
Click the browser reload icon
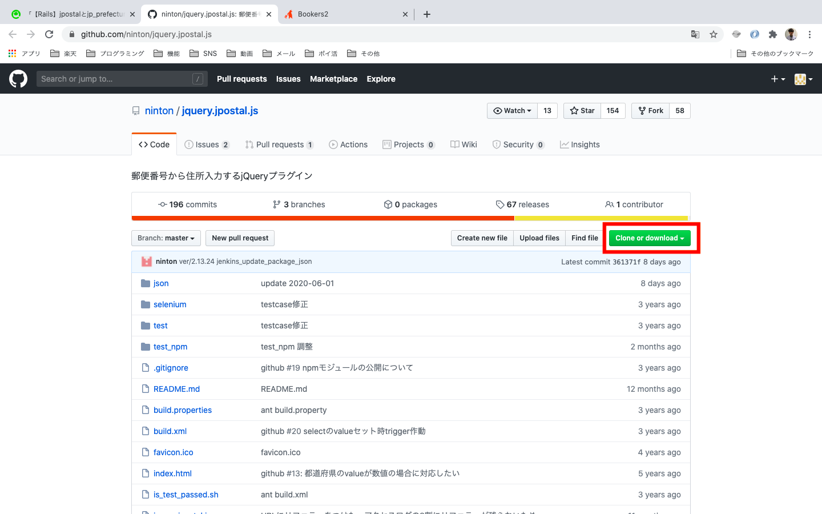tap(49, 34)
